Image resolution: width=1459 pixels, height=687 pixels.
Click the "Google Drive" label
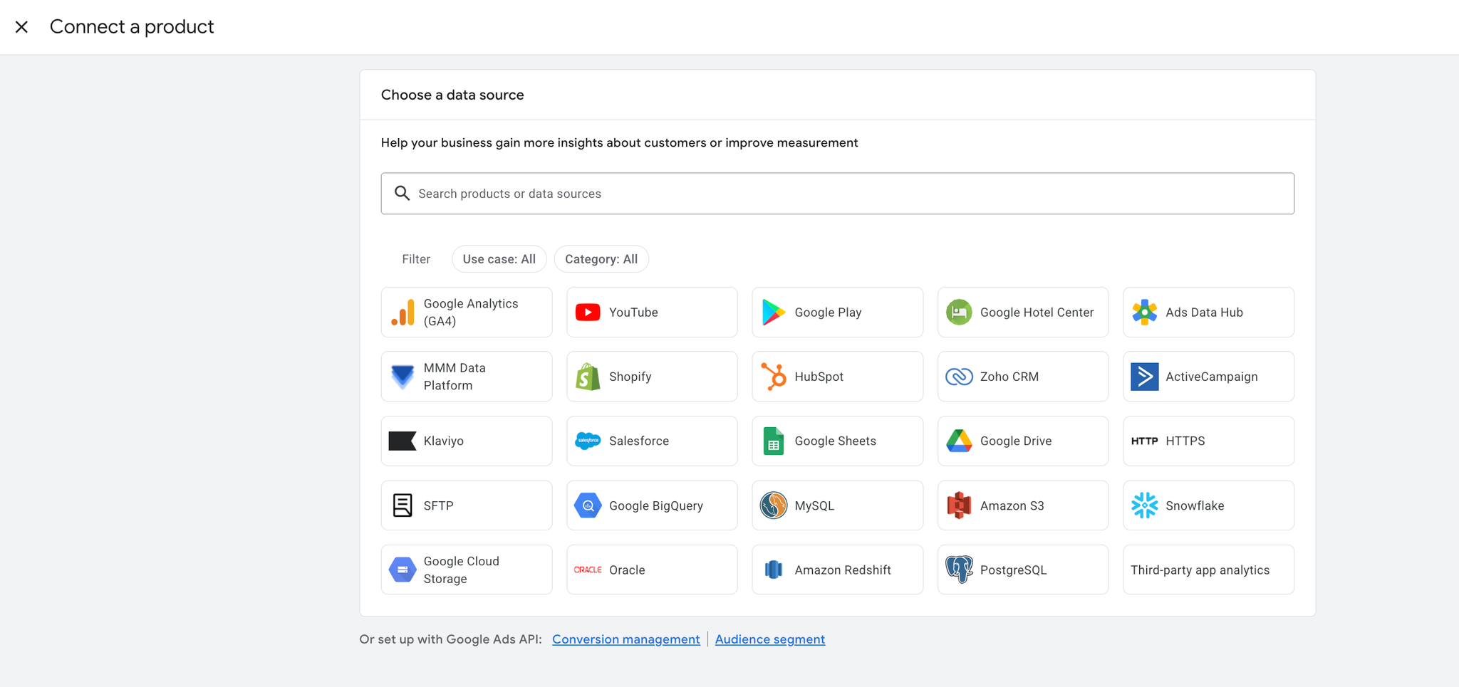pos(1016,441)
